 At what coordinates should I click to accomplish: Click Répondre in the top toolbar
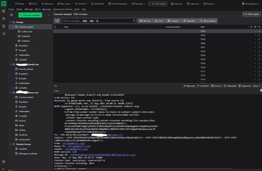point(47,4)
